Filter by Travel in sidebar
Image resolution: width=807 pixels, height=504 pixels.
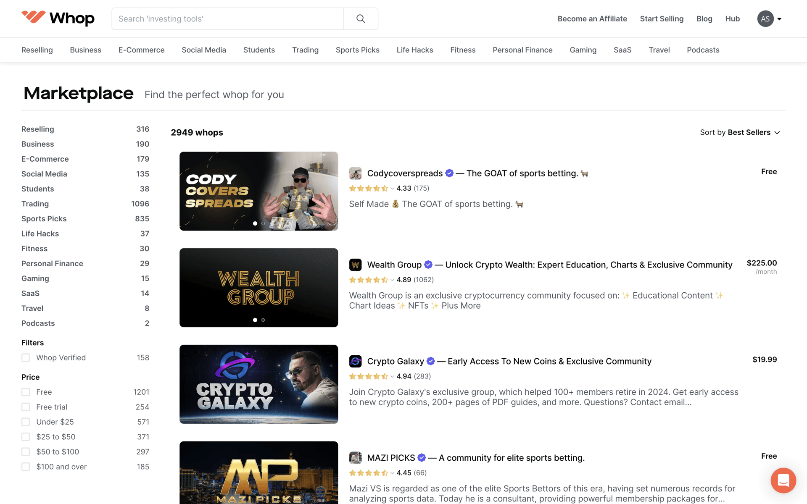pos(85,308)
